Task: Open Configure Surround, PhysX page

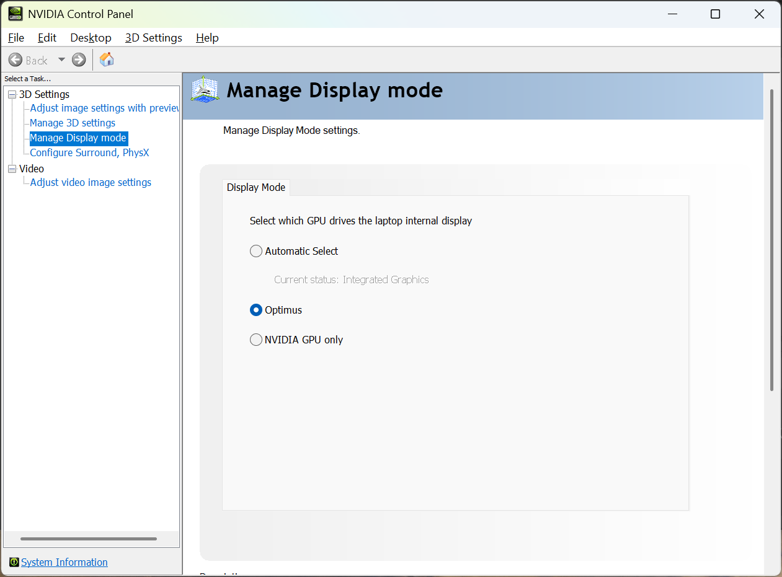Action: point(89,152)
